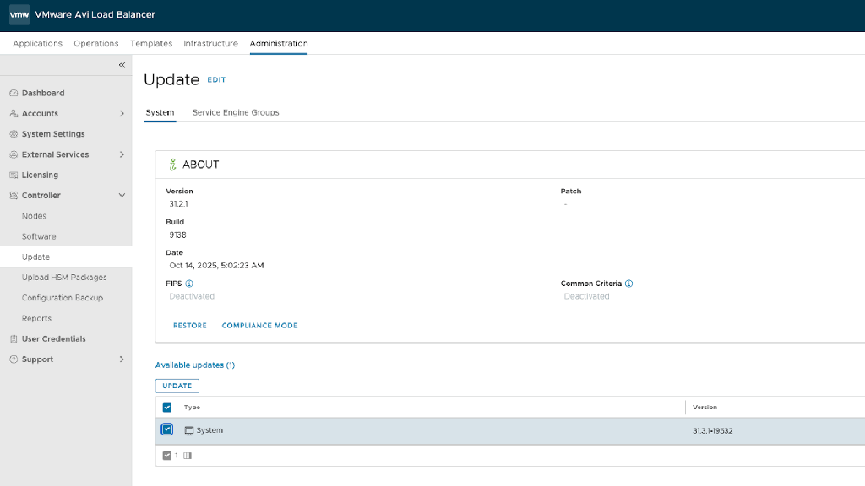Click the Licensing icon in sidebar
Screen dimensions: 865x486
[14, 175]
